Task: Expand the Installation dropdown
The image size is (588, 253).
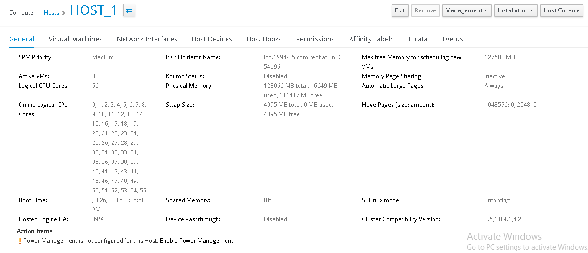Action: [515, 10]
